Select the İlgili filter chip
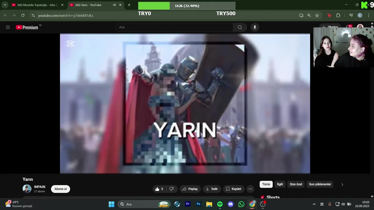Screen dimensions: 374x210 coord(280,184)
